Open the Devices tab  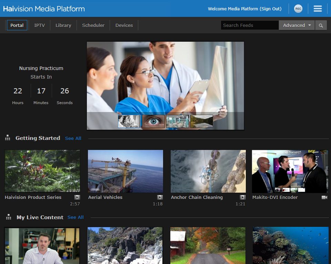(124, 25)
